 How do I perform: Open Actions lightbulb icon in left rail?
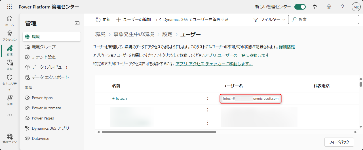pos(9,36)
